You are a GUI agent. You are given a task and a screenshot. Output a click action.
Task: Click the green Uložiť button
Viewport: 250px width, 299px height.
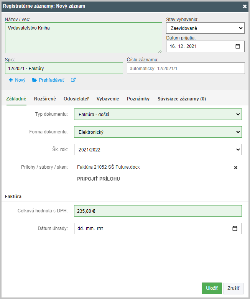212,288
